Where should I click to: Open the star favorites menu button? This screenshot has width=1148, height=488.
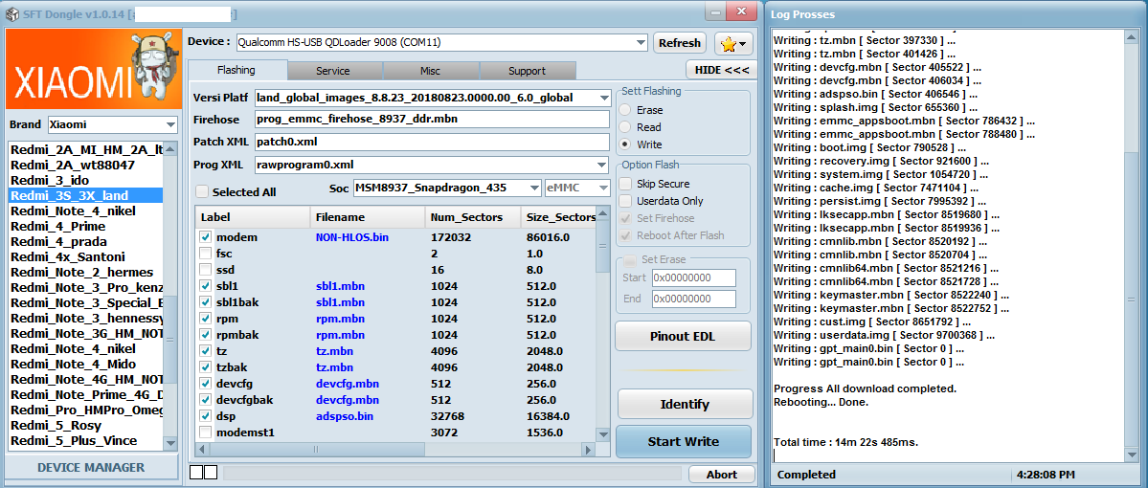733,43
